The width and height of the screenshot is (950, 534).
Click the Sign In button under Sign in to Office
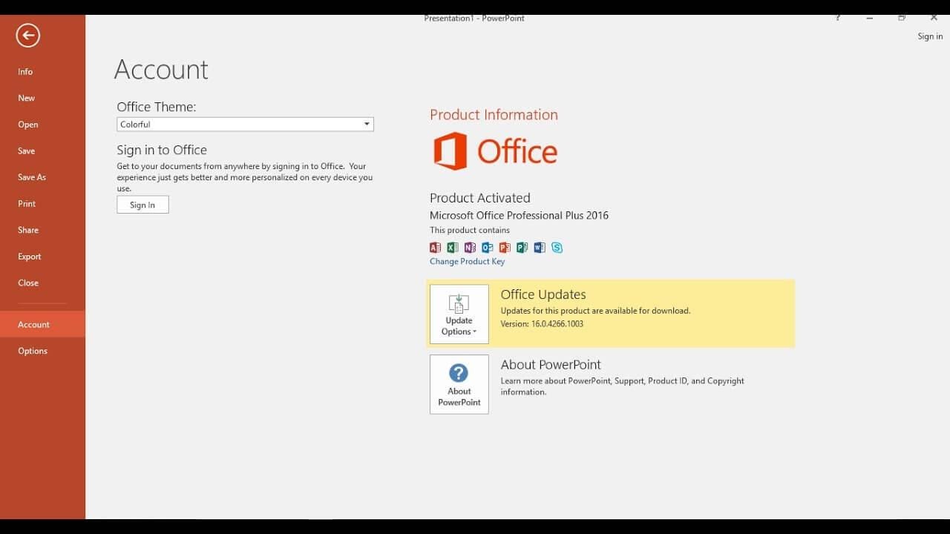coord(142,205)
